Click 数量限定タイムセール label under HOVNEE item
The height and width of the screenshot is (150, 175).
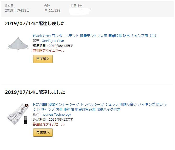point(49,124)
